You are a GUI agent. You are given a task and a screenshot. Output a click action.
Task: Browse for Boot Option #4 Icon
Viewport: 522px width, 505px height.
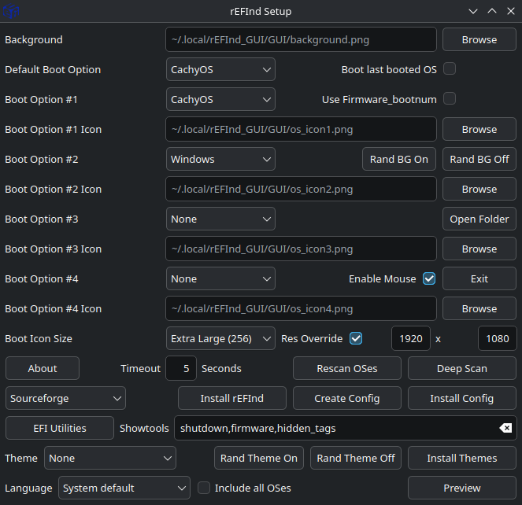[x=479, y=308]
